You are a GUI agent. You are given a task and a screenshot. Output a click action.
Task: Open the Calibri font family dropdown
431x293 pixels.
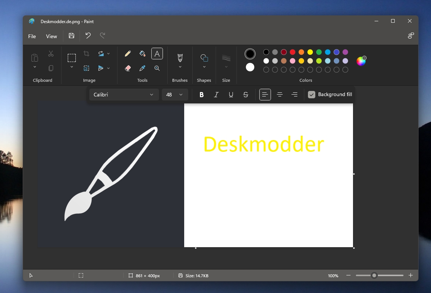(124, 95)
